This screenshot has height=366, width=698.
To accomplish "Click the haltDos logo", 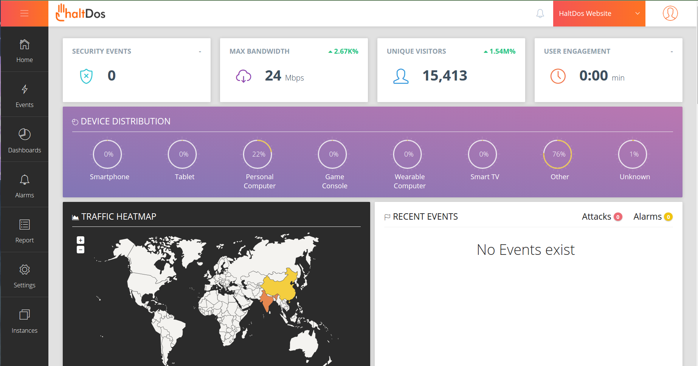I will 81,13.
